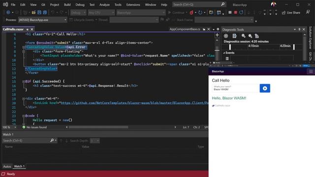This screenshot has width=315, height=177.
Task: Open the Extensions menu
Action: tap(133, 4)
